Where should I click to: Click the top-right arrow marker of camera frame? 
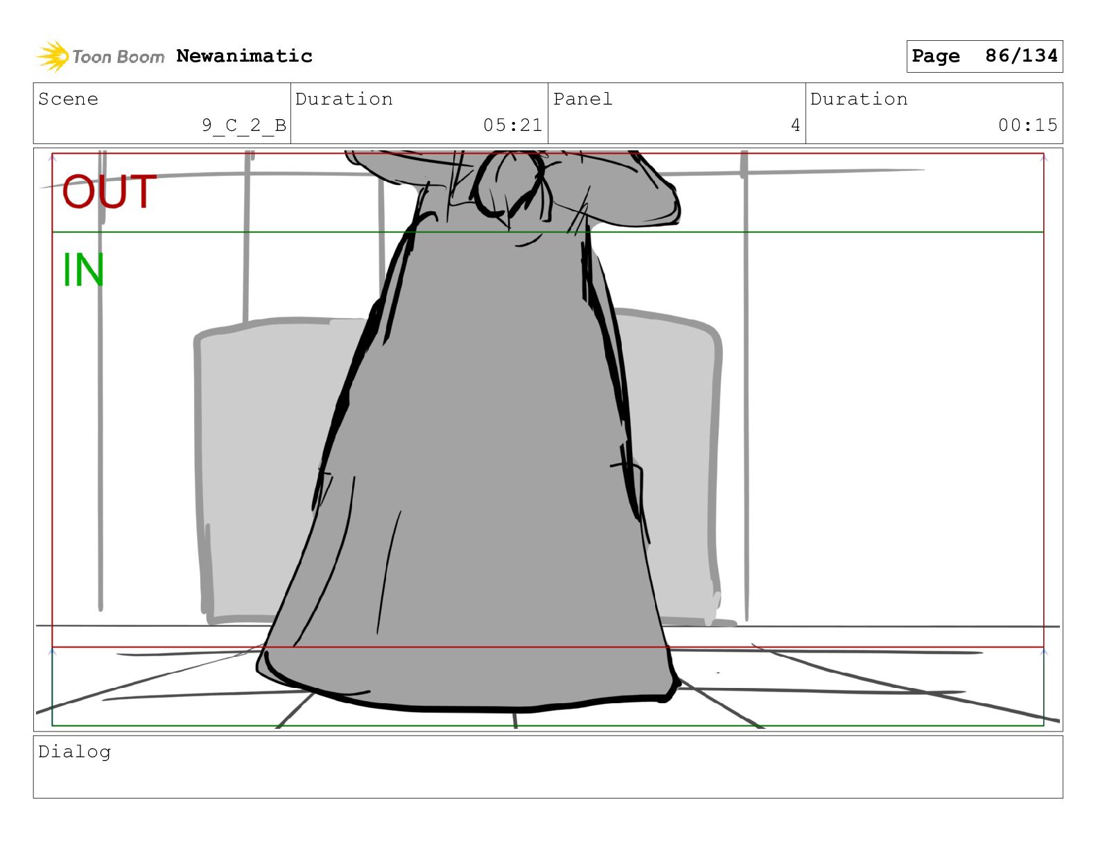[1043, 158]
